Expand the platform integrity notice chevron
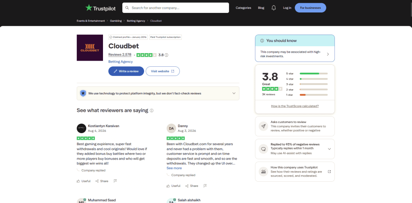 234,93
